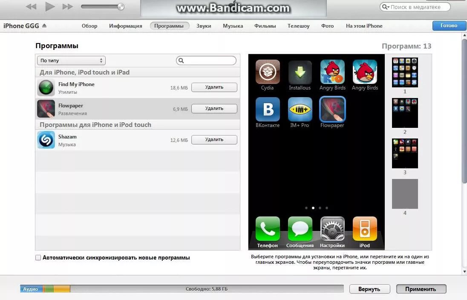
Task: Open the По типу sort dropdown
Action: pyautogui.click(x=71, y=61)
